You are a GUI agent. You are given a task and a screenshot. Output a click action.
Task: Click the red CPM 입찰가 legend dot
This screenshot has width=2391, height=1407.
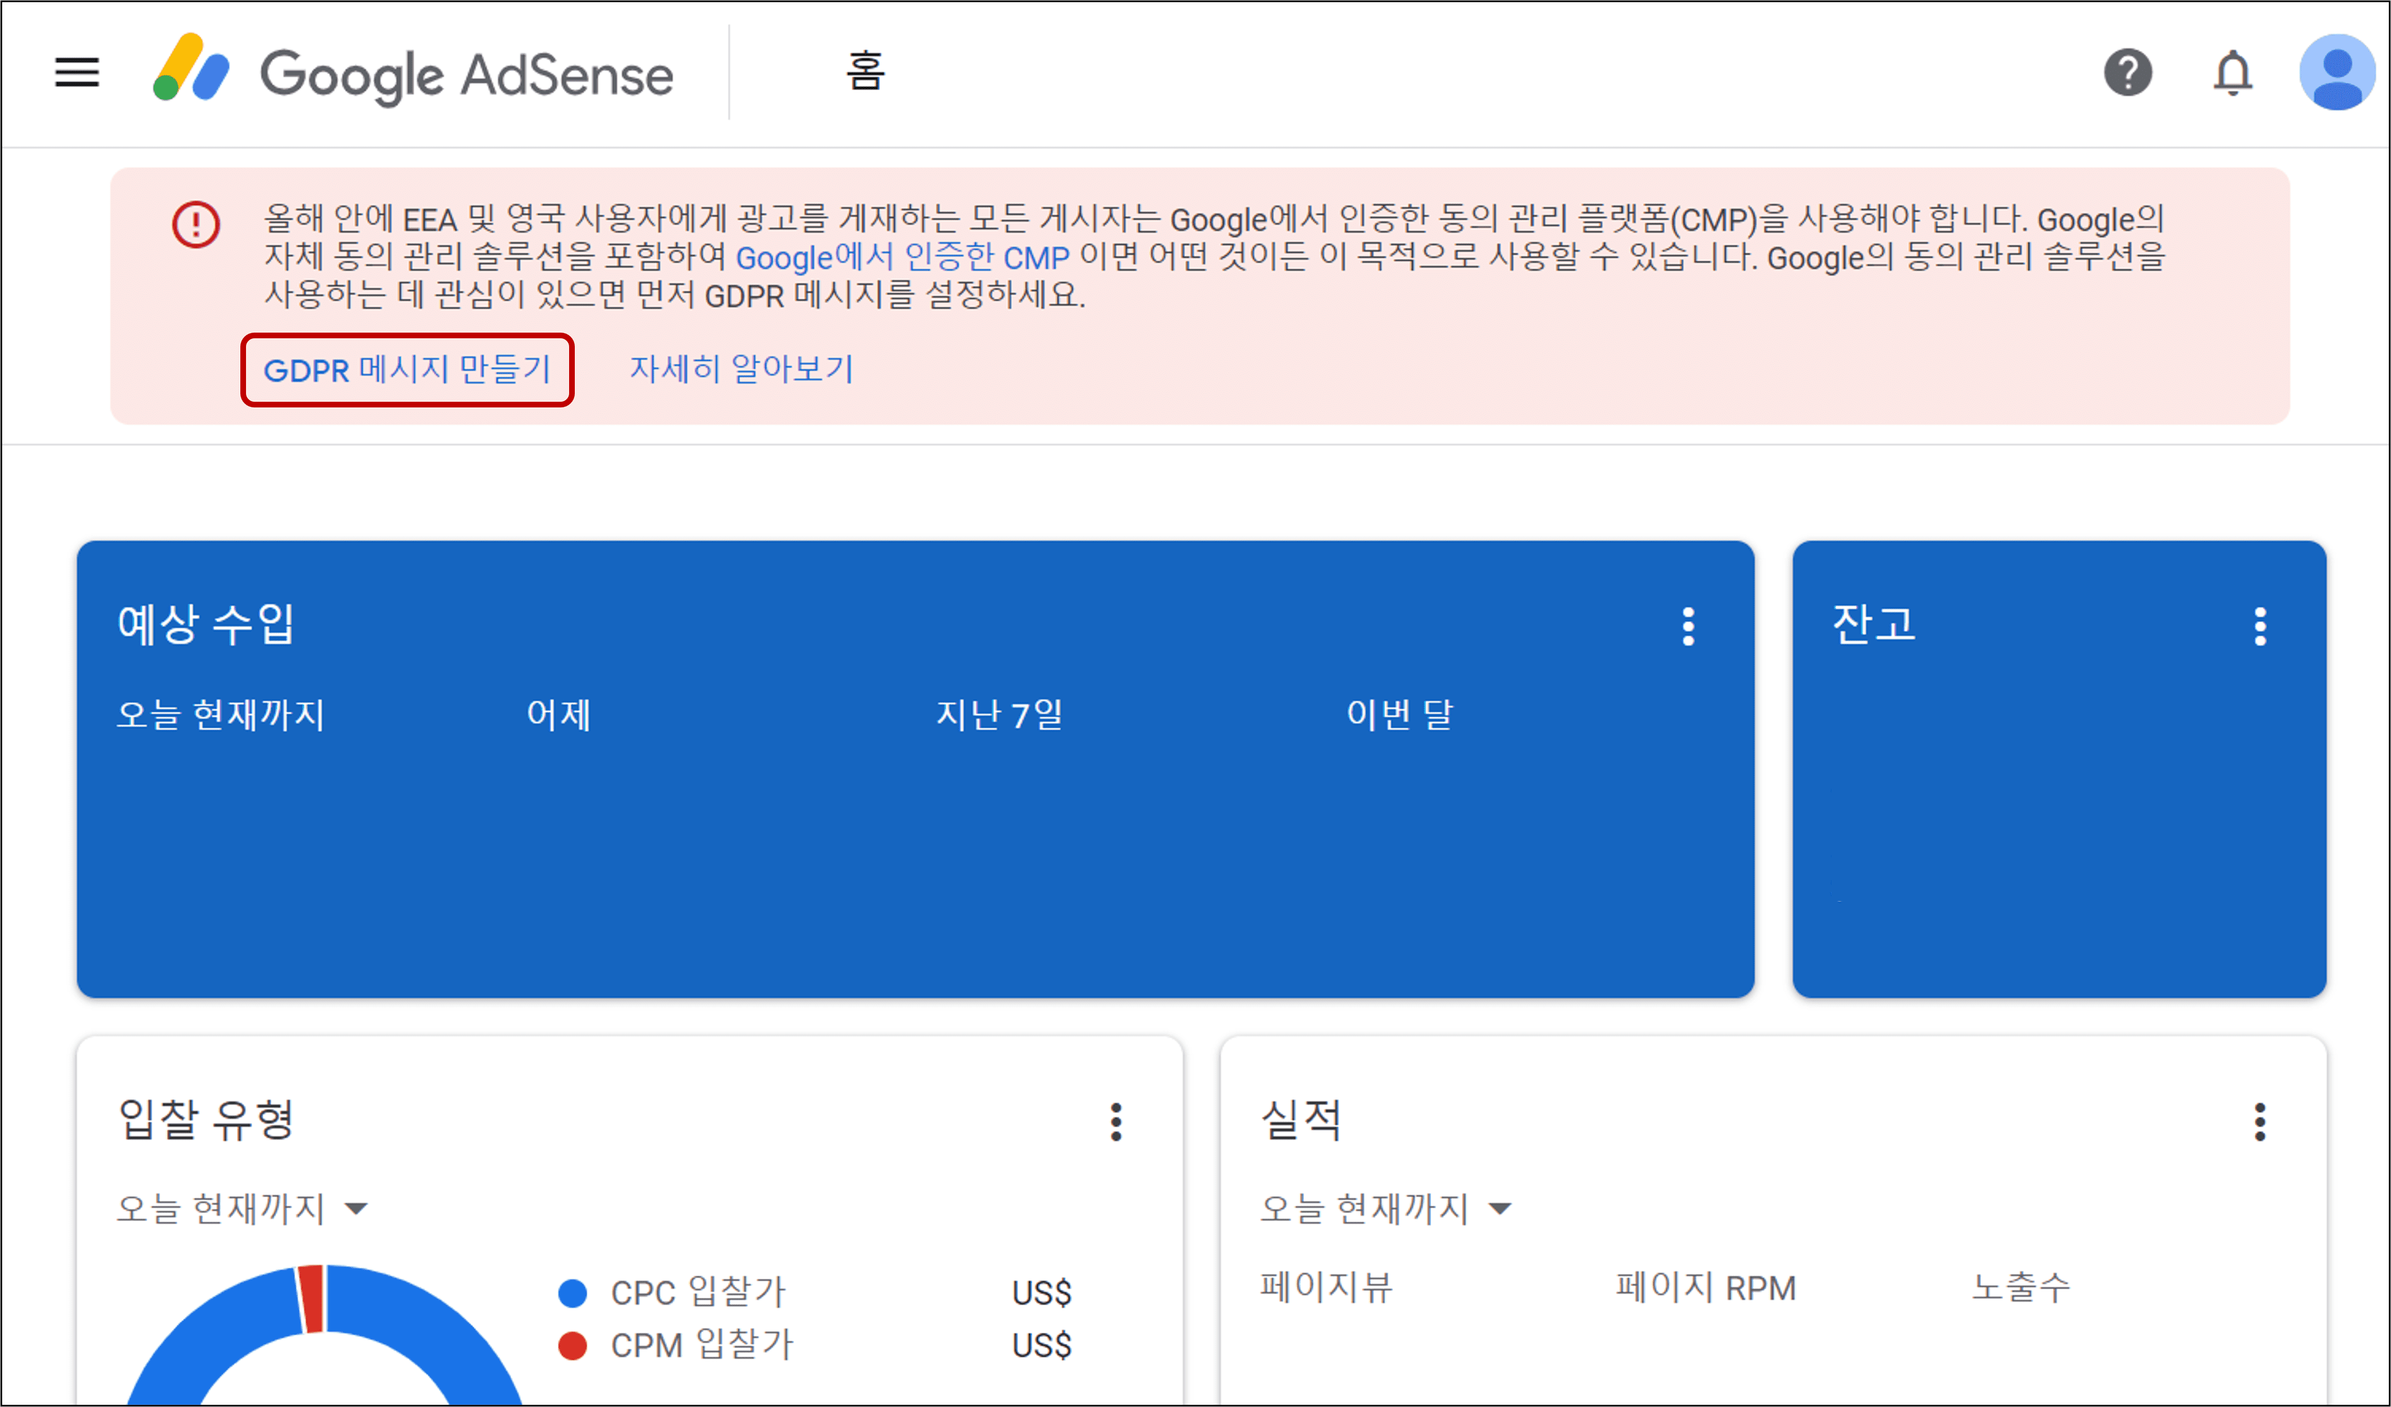(572, 1344)
